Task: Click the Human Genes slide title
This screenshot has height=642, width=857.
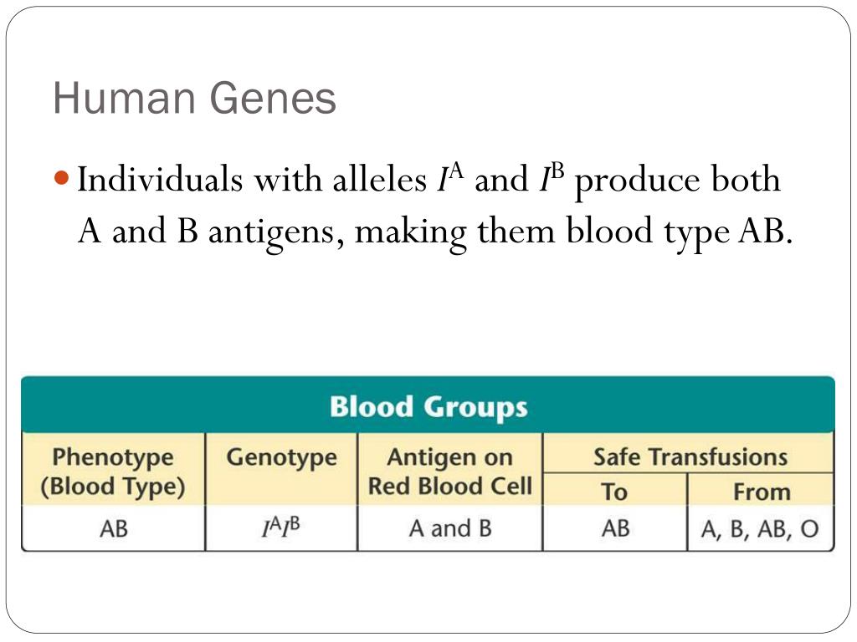Action: coord(194,99)
